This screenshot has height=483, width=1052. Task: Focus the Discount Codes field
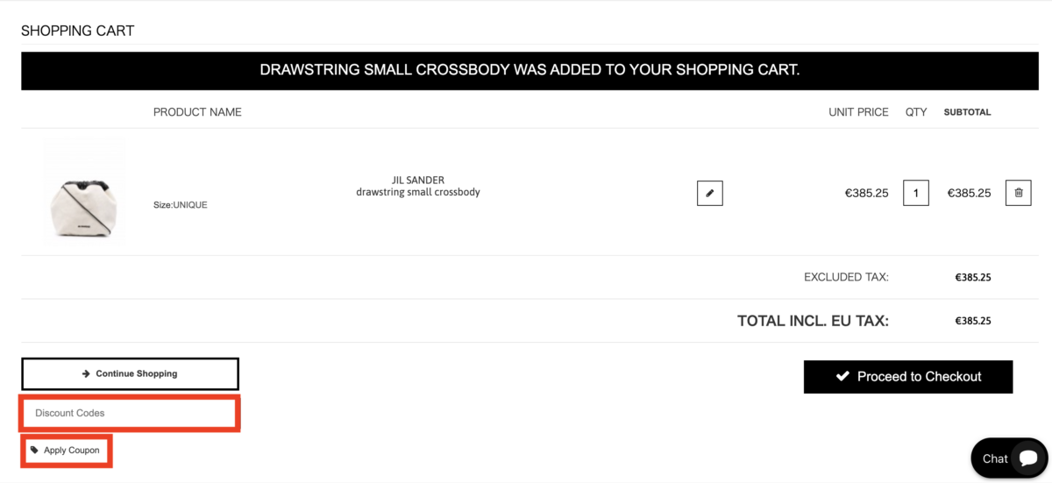point(131,413)
